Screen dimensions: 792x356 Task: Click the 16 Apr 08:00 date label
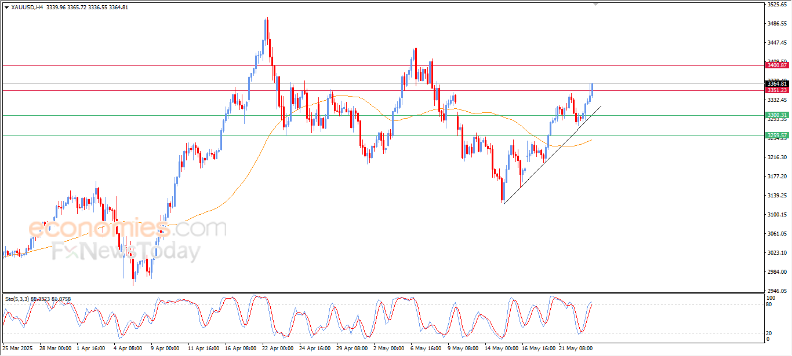[241, 348]
